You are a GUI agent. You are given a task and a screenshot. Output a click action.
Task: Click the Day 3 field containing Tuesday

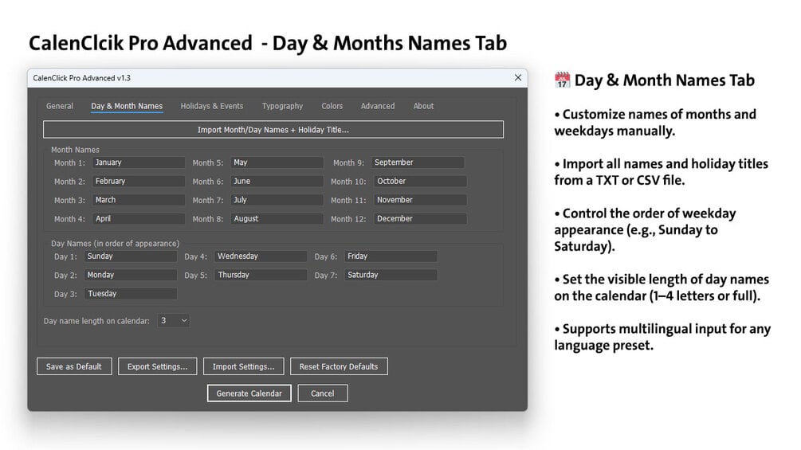click(x=131, y=294)
